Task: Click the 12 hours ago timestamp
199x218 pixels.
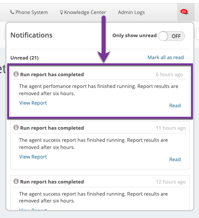Action: 171,182
